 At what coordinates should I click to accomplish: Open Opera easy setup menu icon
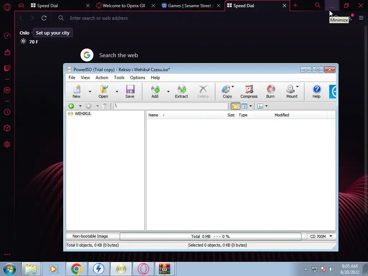coord(361,18)
